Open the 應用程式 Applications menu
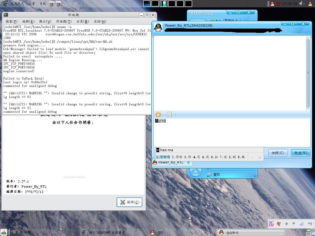Viewport: 315px width, 236px height. click(17, 4)
